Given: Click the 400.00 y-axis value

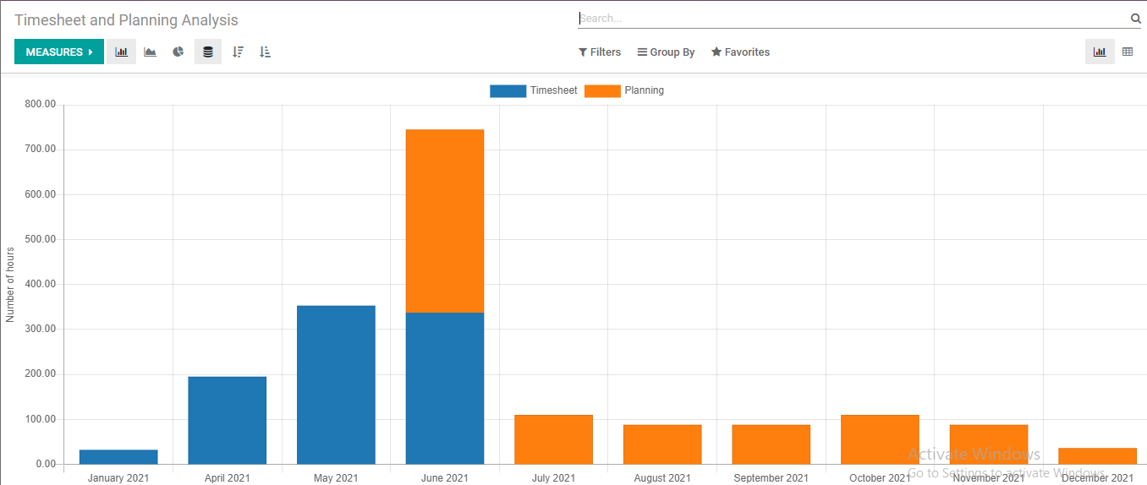Looking at the screenshot, I should pyautogui.click(x=40, y=284).
